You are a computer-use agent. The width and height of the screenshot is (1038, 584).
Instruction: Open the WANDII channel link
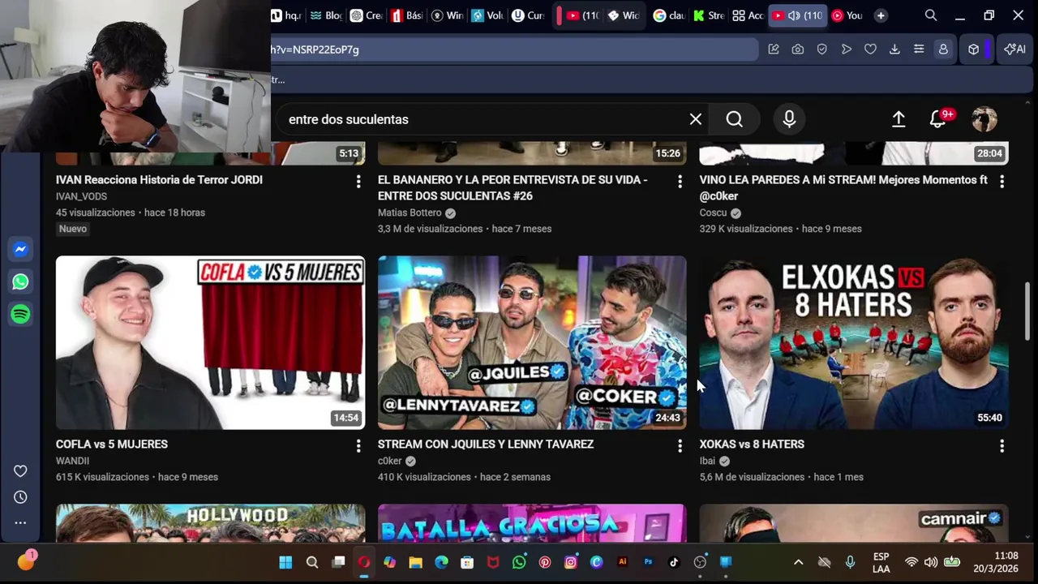(x=72, y=461)
